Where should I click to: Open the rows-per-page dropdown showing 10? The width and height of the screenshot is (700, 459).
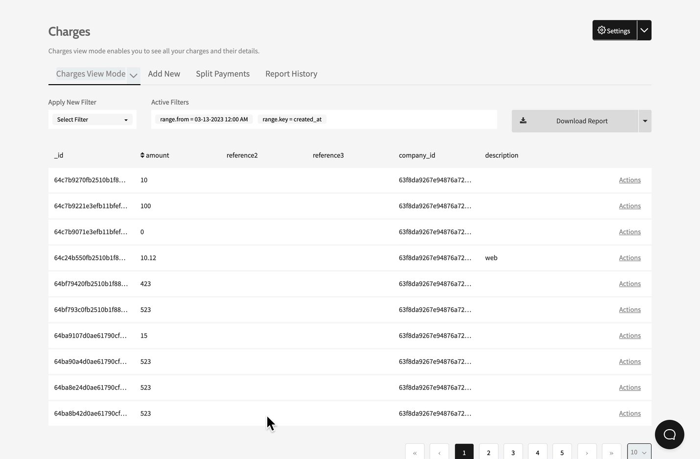coord(639,452)
